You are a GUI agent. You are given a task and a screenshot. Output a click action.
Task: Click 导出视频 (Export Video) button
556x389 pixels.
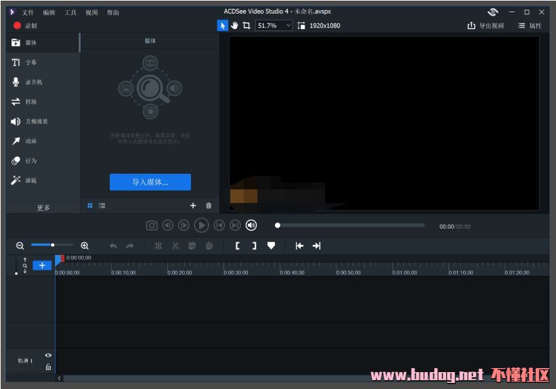486,26
